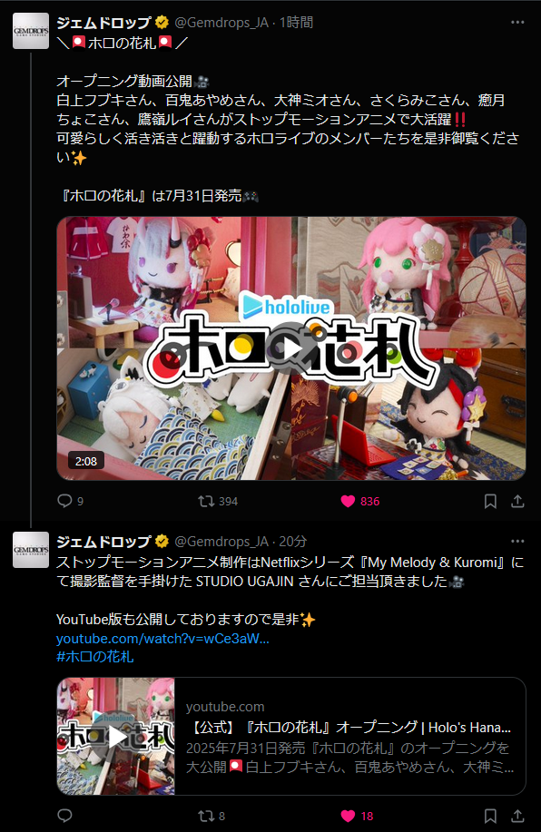The height and width of the screenshot is (832, 541).
Task: Open the #ホロの花札 hashtag
Action: (95, 657)
